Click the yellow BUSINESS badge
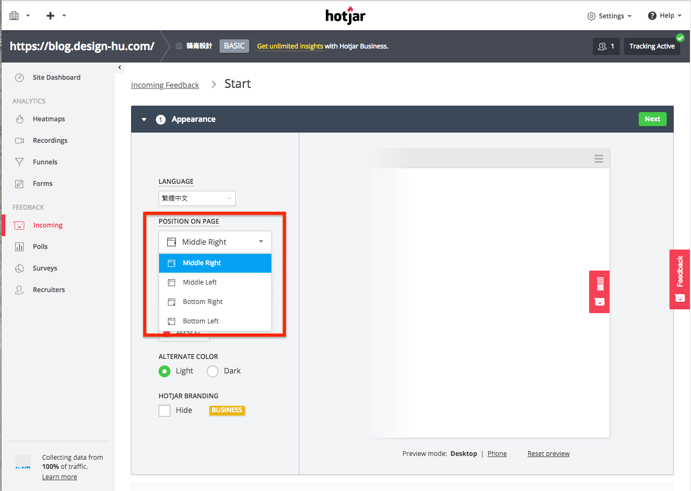Viewport: 691px width, 491px height. (227, 411)
